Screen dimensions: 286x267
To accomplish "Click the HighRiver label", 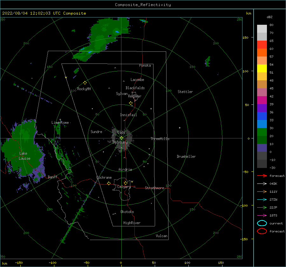I will click(x=132, y=223).
